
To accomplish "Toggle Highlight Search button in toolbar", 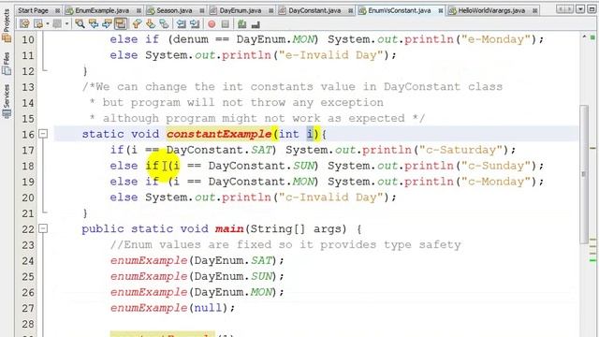I will 121,24.
